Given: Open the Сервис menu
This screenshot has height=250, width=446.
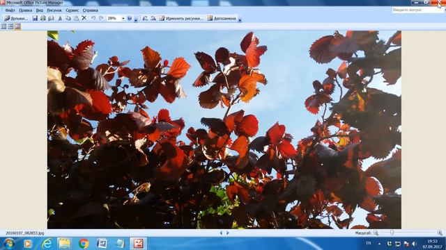Looking at the screenshot, I should click(72, 10).
